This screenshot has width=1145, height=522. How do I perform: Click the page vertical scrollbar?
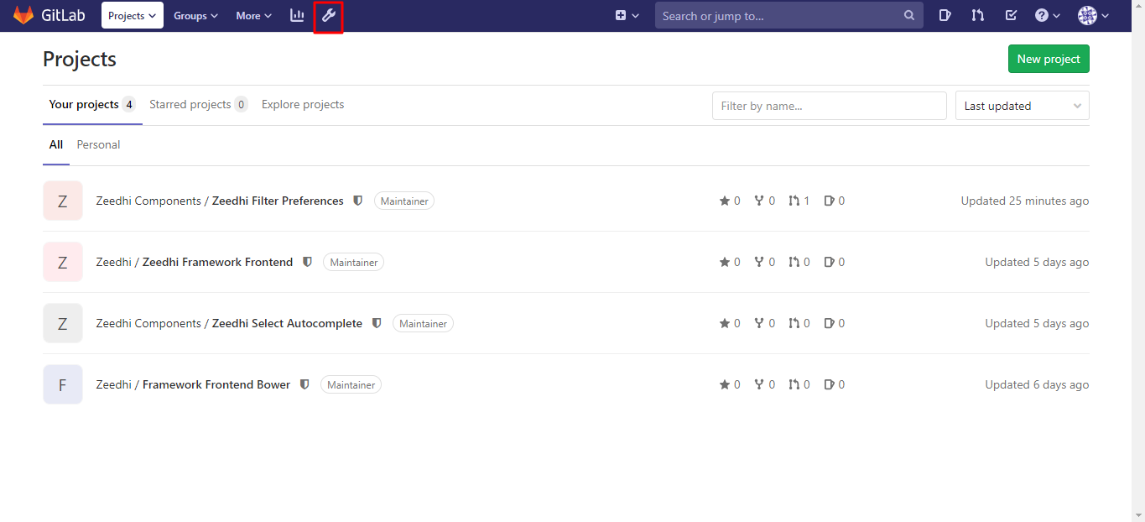[1138, 261]
